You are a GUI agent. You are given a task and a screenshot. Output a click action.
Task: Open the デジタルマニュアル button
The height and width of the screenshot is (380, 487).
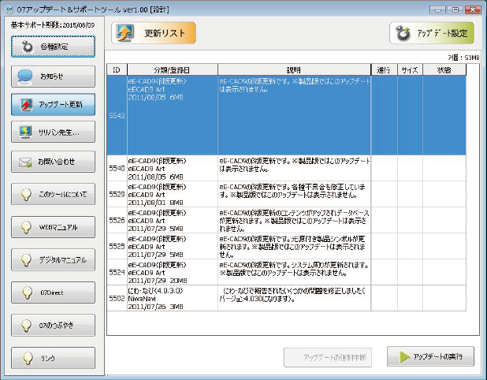(x=54, y=259)
